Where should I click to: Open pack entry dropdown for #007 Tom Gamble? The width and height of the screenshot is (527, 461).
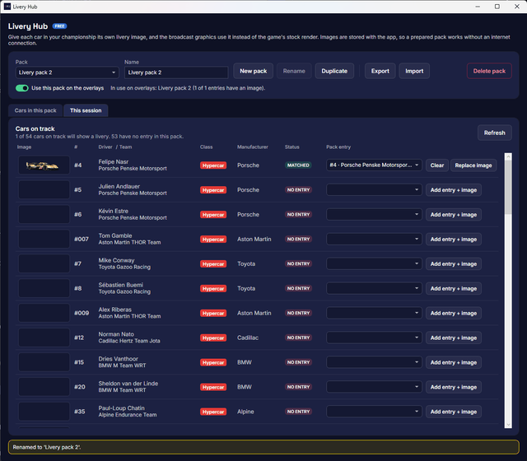[374, 239]
